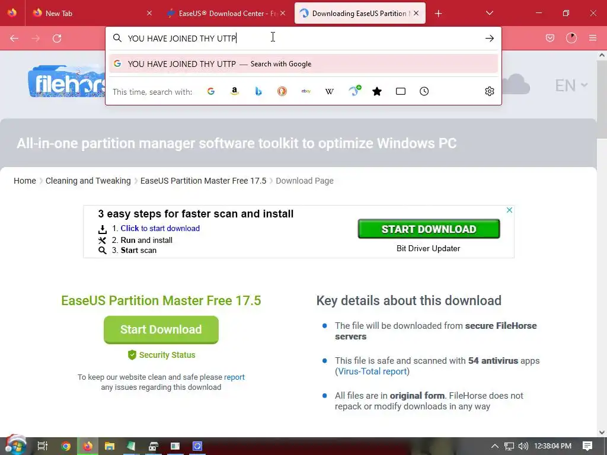Viewport: 607px width, 455px height.
Task: Click the Firefox forward arrow
Action: (36, 39)
